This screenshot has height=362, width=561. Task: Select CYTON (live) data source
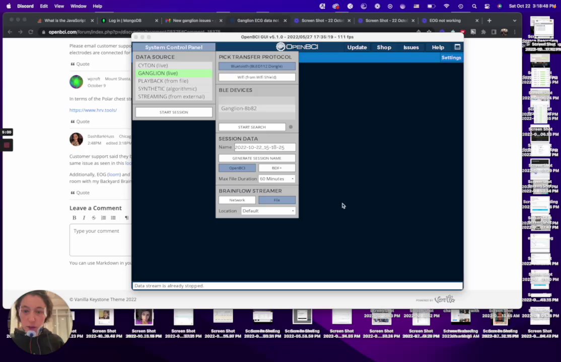click(x=174, y=65)
